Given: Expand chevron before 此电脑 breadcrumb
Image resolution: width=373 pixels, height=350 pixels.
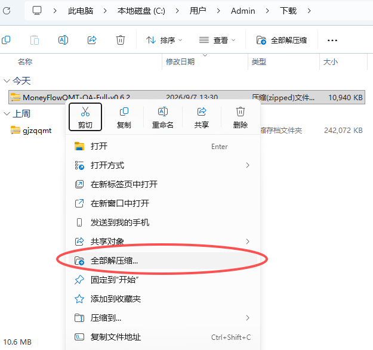Looking at the screenshot, I should (55, 11).
